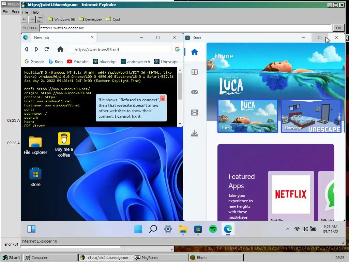The image size is (349, 262).
Task: Reload the Edge page
Action: [47, 49]
